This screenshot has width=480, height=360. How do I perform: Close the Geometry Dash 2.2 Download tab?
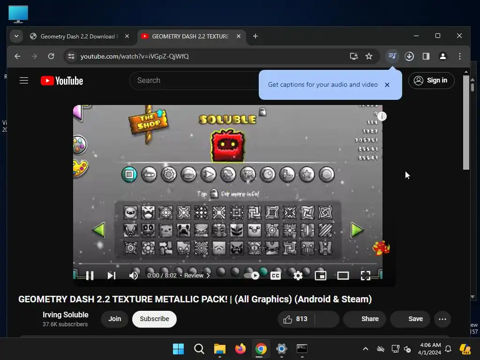pos(127,36)
